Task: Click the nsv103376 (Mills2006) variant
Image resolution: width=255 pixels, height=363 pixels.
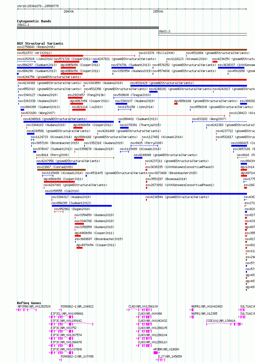Action: [157, 53]
